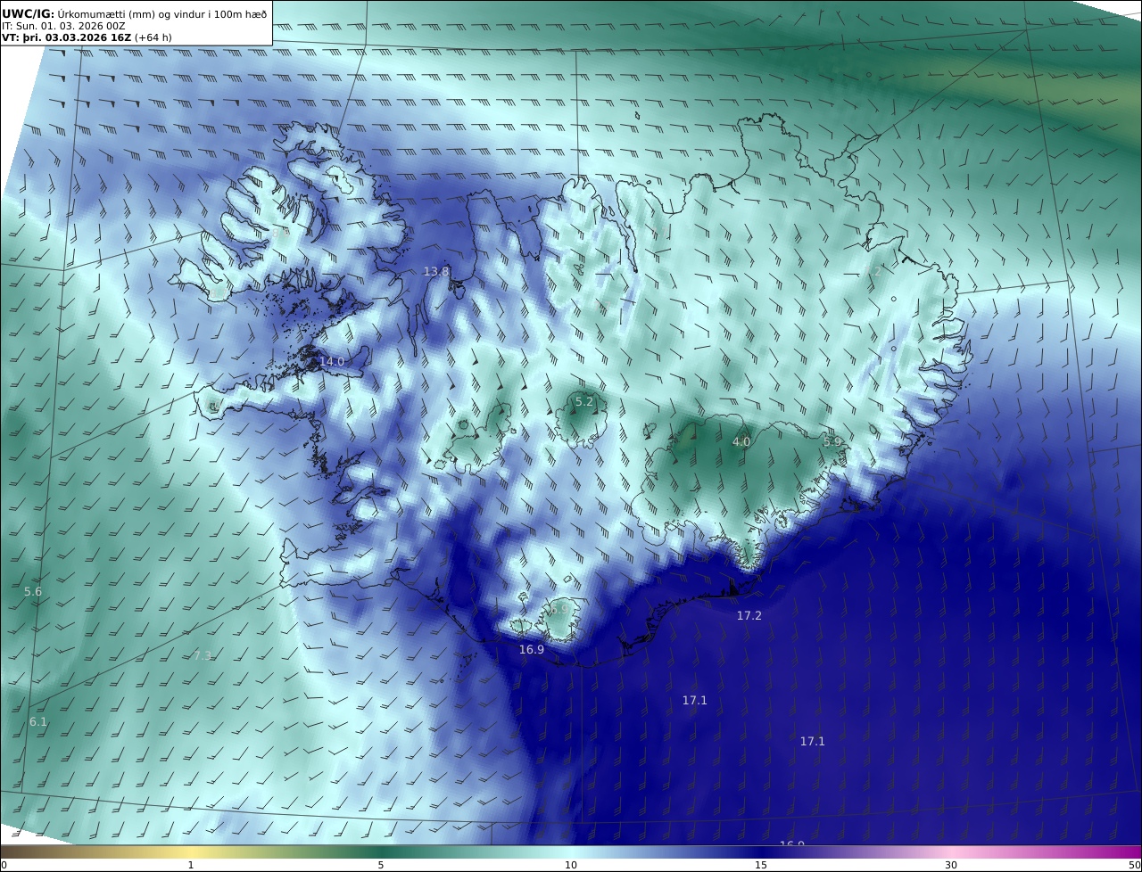Image resolution: width=1142 pixels, height=872 pixels.
Task: Click the 13.8 value label on the map
Action: (436, 271)
